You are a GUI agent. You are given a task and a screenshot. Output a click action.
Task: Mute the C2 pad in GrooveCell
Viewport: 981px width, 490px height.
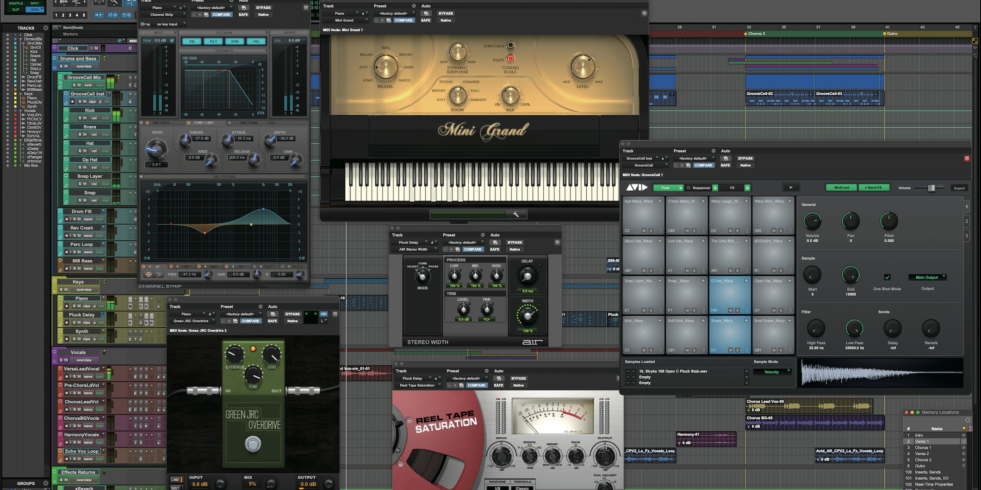pyautogui.click(x=644, y=231)
